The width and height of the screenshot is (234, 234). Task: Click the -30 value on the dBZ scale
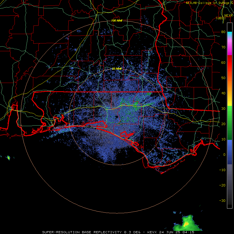pos(222,200)
